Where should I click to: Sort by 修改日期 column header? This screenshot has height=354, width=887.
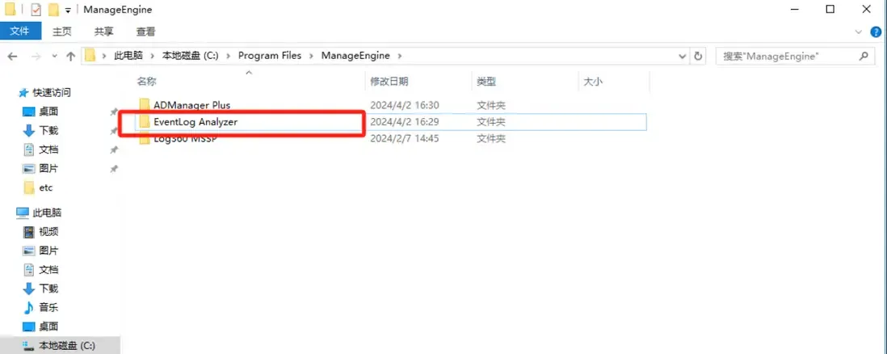pyautogui.click(x=389, y=82)
